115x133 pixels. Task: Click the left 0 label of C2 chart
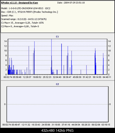(x=5, y=104)
